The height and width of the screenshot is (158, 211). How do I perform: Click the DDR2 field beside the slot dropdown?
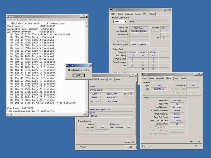(148, 22)
